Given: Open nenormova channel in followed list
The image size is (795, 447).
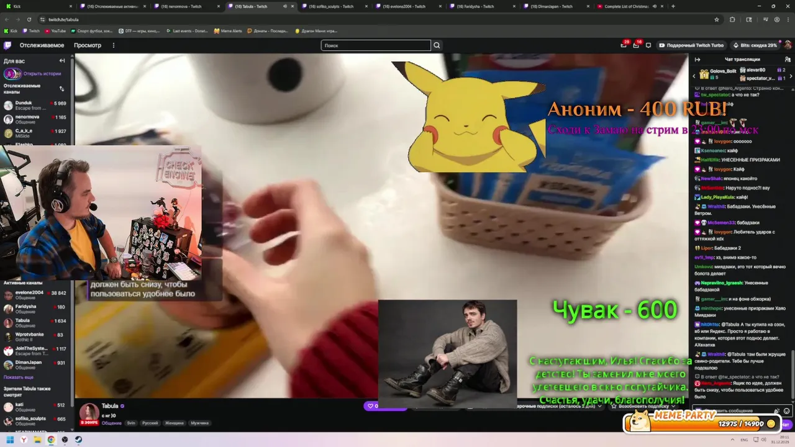Looking at the screenshot, I should tap(36, 119).
